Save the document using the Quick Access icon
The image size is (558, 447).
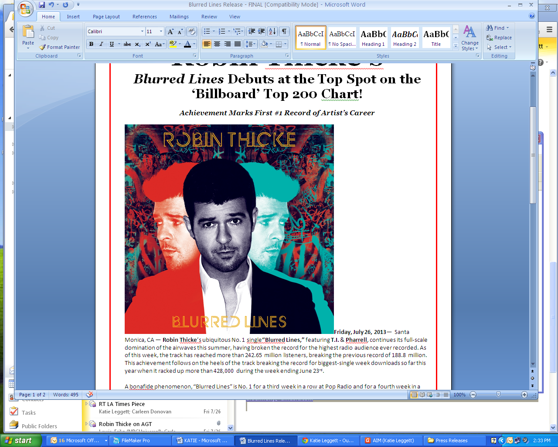tap(42, 5)
